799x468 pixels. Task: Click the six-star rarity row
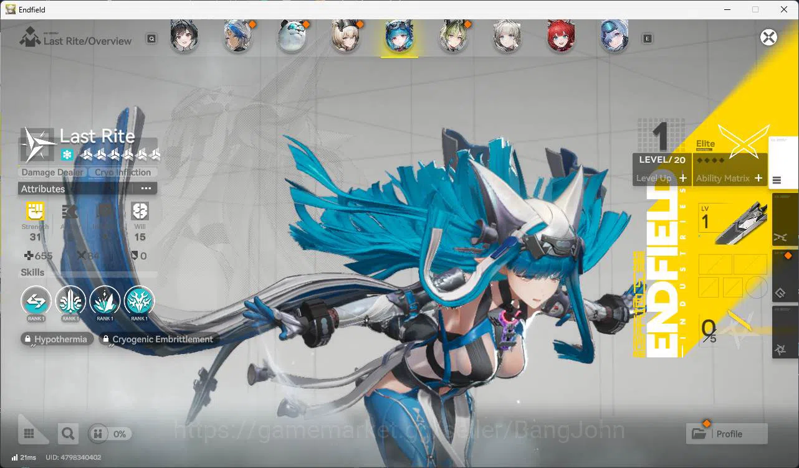point(120,154)
